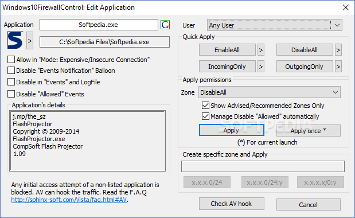355x218 pixels.
Task: Click the Copyright © 2009-2014 line
Action: [x=46, y=131]
